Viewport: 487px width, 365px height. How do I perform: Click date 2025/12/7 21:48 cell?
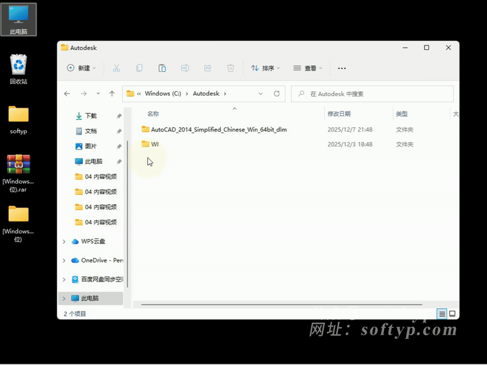349,130
